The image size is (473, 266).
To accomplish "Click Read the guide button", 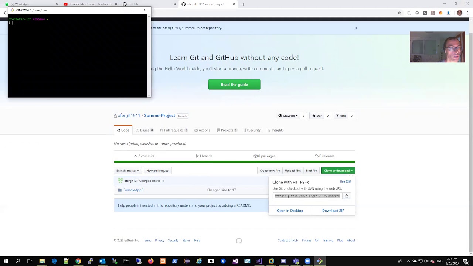I will [234, 85].
